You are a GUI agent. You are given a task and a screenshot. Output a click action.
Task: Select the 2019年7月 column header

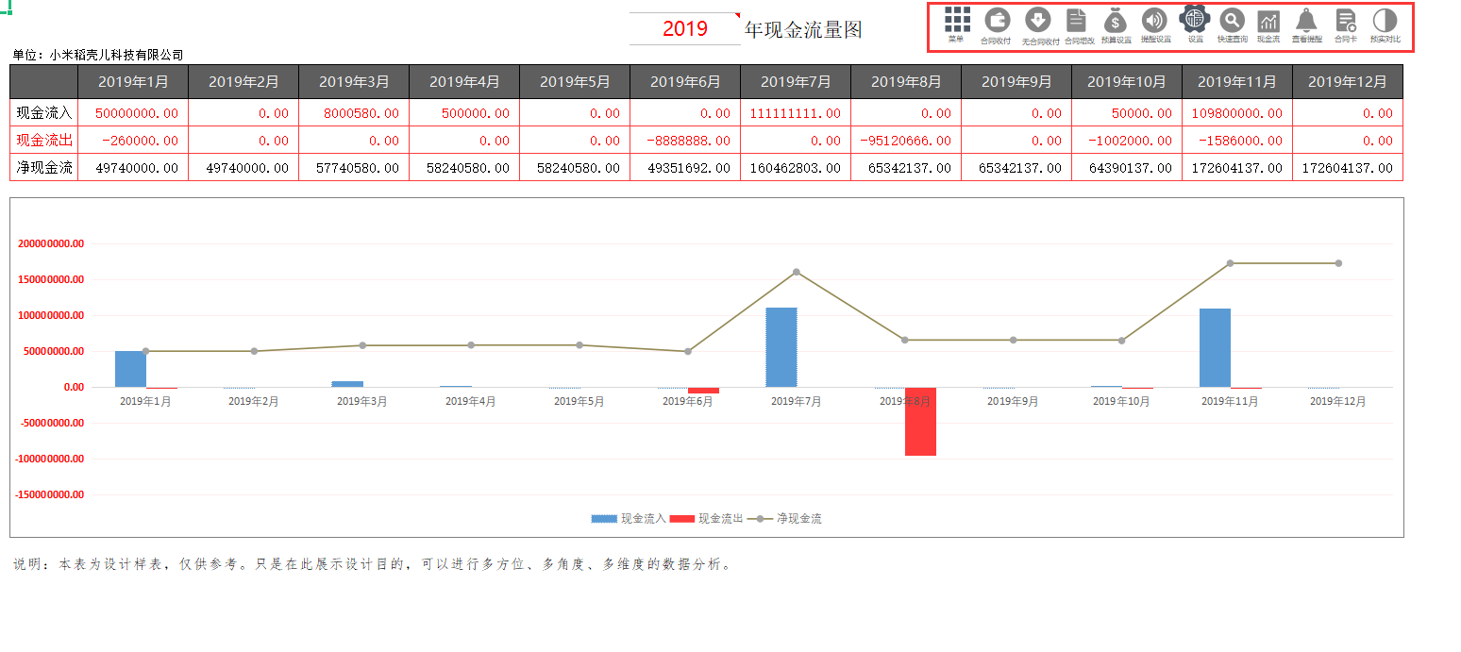pyautogui.click(x=796, y=81)
